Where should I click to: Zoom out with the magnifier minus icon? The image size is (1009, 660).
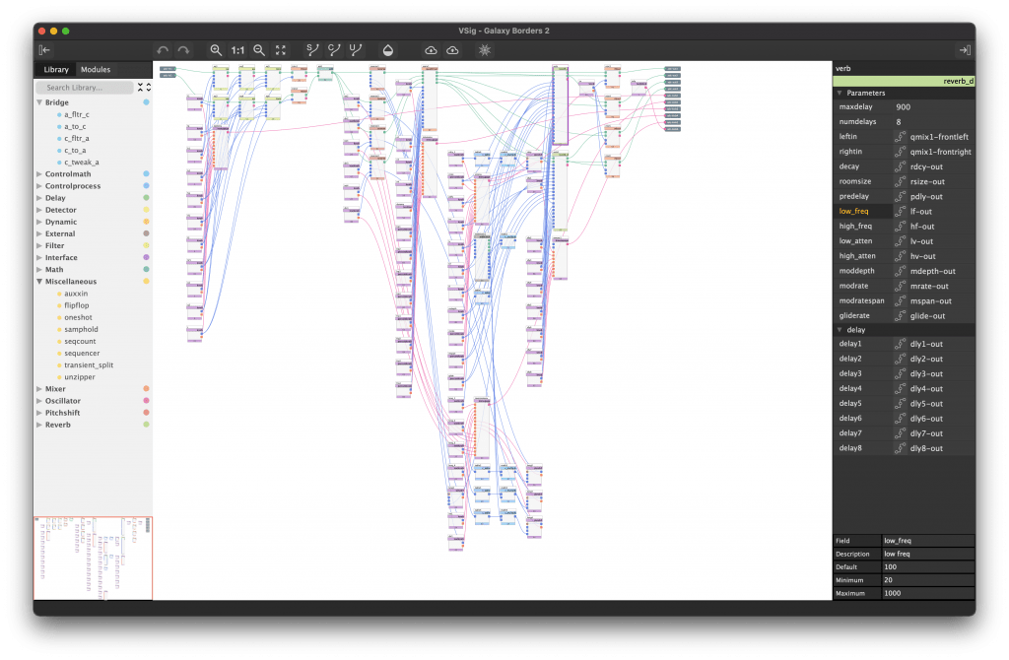tap(259, 50)
